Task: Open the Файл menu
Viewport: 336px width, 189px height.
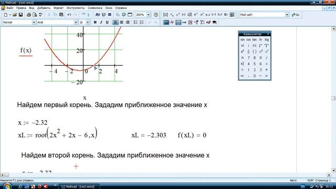Action: [x=9, y=8]
